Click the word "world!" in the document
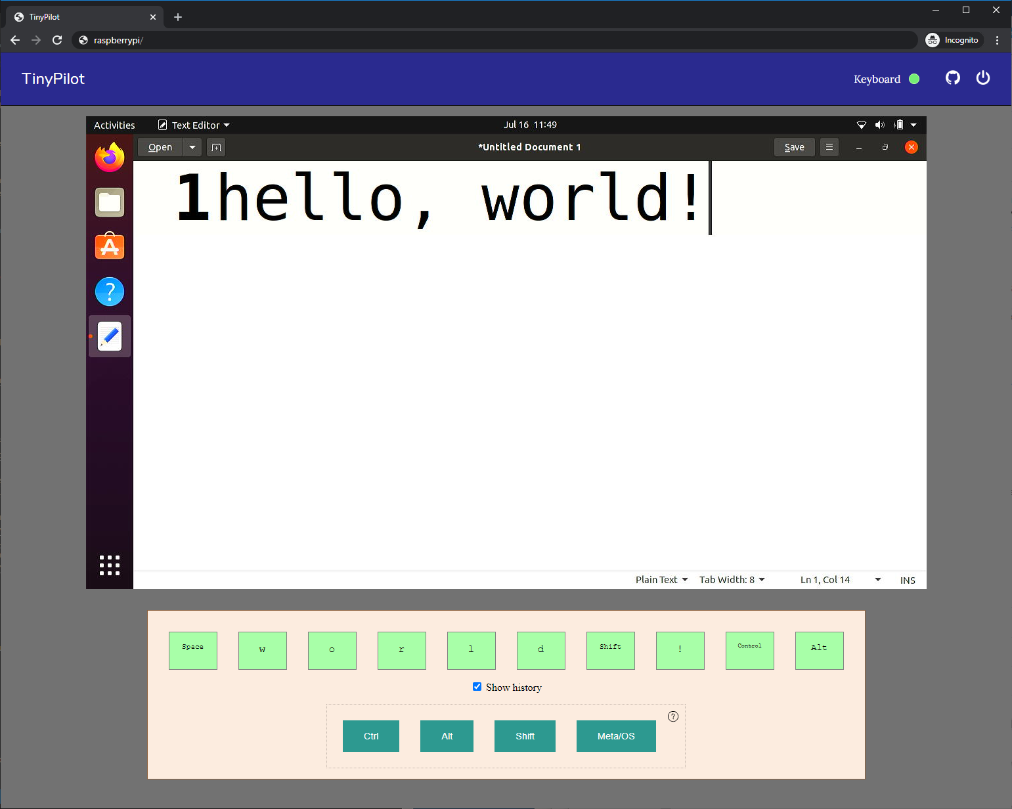Screen dimensions: 1012x809 click(592, 198)
